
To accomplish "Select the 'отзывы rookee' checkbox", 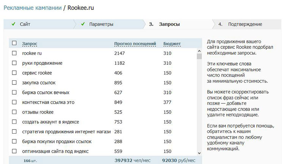I will pos(14,112).
